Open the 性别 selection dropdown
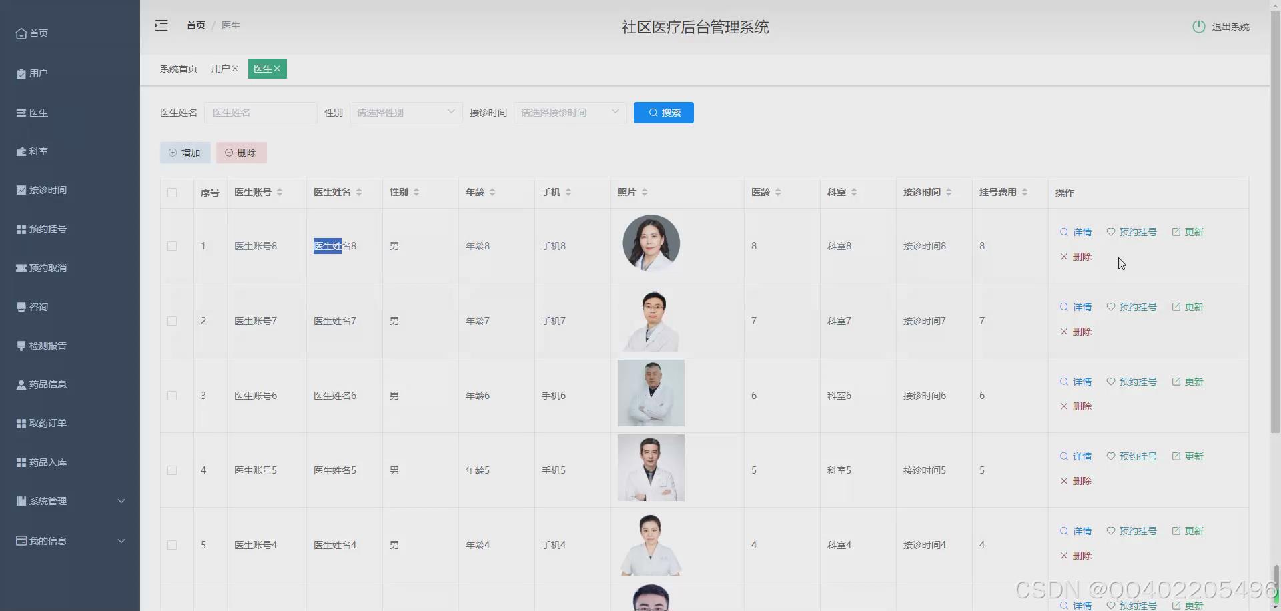The width and height of the screenshot is (1281, 611). pos(406,113)
